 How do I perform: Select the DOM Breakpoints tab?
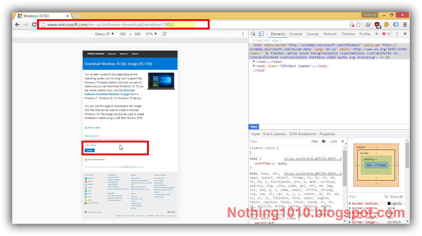click(x=303, y=134)
